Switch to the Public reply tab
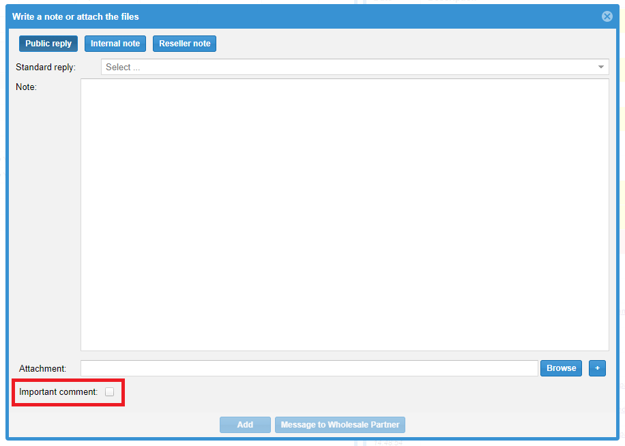 [x=48, y=44]
